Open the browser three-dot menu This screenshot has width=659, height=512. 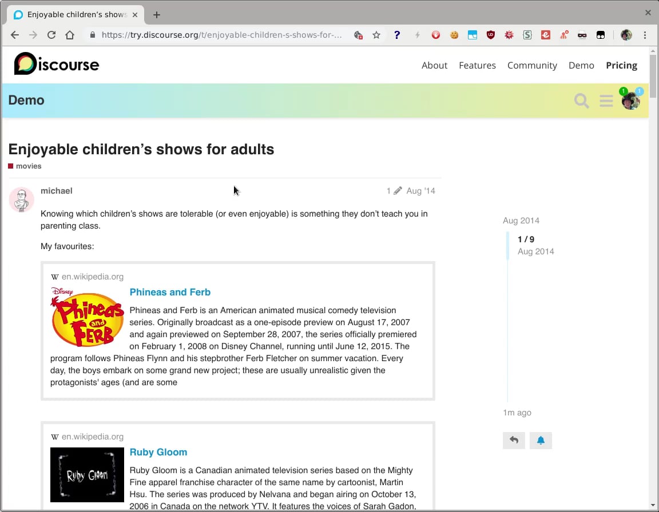pos(645,35)
